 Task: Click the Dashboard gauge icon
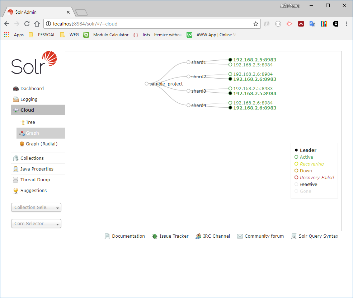click(x=15, y=89)
